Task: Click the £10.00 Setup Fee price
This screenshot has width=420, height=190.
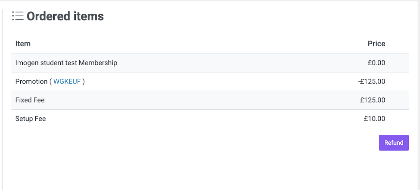Action: pyautogui.click(x=374, y=119)
